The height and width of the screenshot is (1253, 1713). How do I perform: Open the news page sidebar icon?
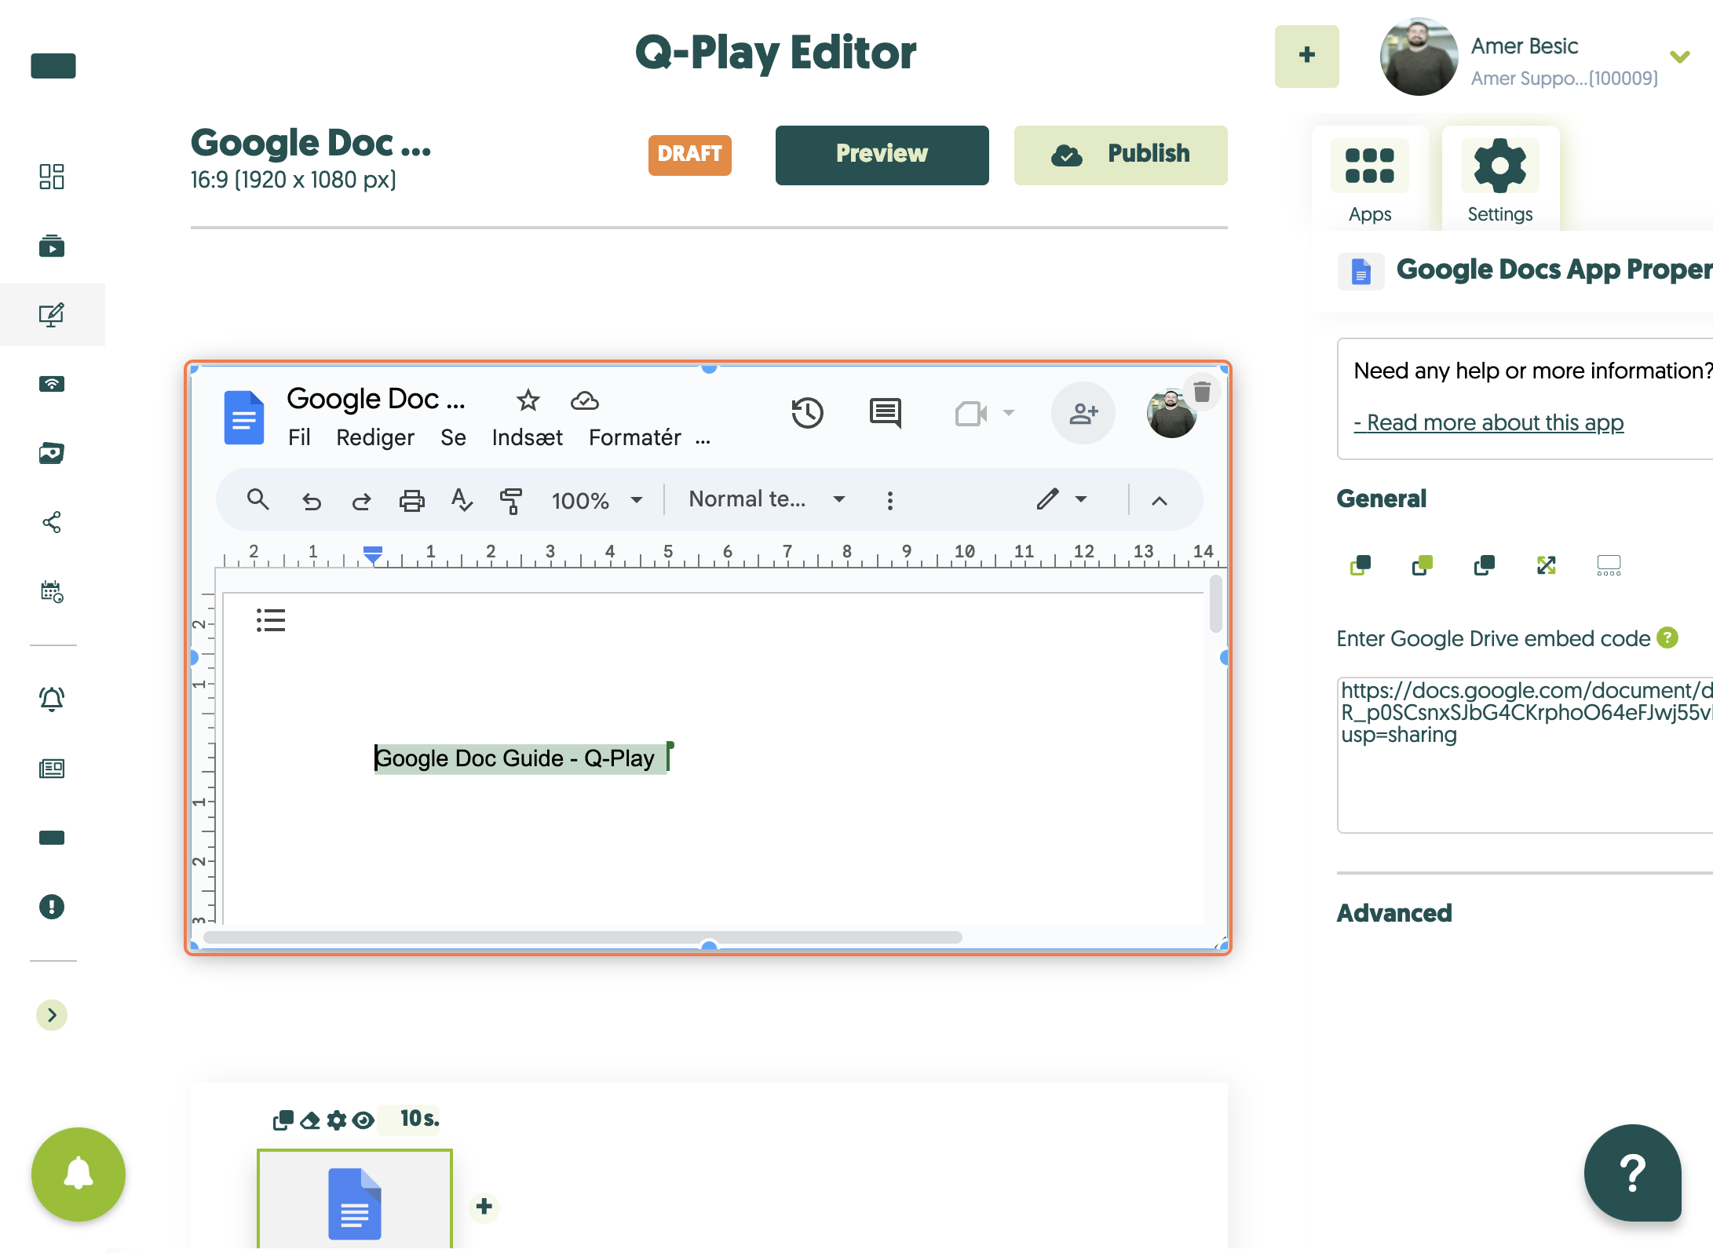tap(52, 768)
